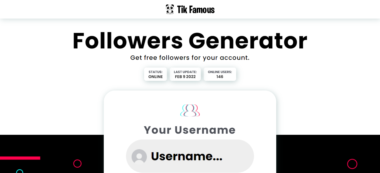Select the 146 online users count
The height and width of the screenshot is (173, 380).
click(x=220, y=77)
